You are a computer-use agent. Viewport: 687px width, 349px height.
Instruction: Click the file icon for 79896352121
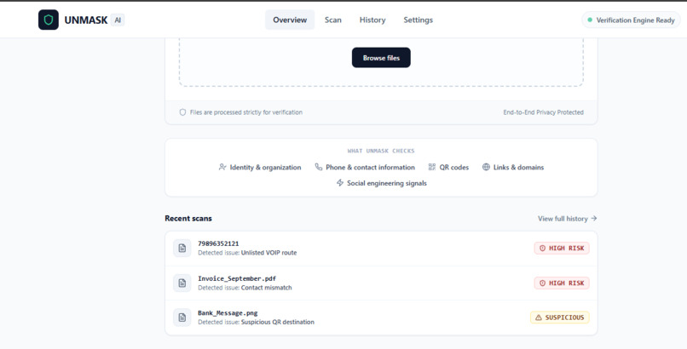(x=182, y=248)
